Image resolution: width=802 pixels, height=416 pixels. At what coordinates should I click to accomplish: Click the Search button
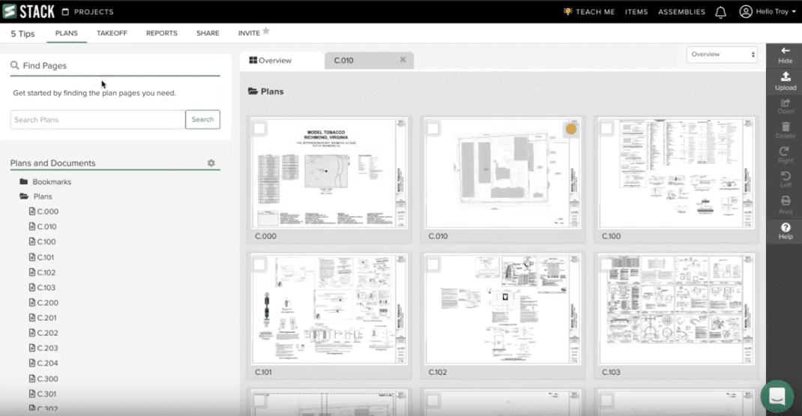pyautogui.click(x=202, y=119)
